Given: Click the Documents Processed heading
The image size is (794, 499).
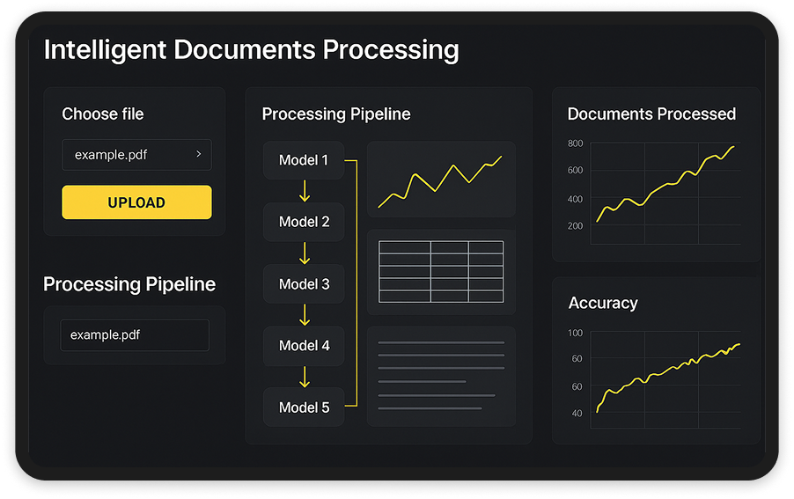Looking at the screenshot, I should (x=651, y=114).
